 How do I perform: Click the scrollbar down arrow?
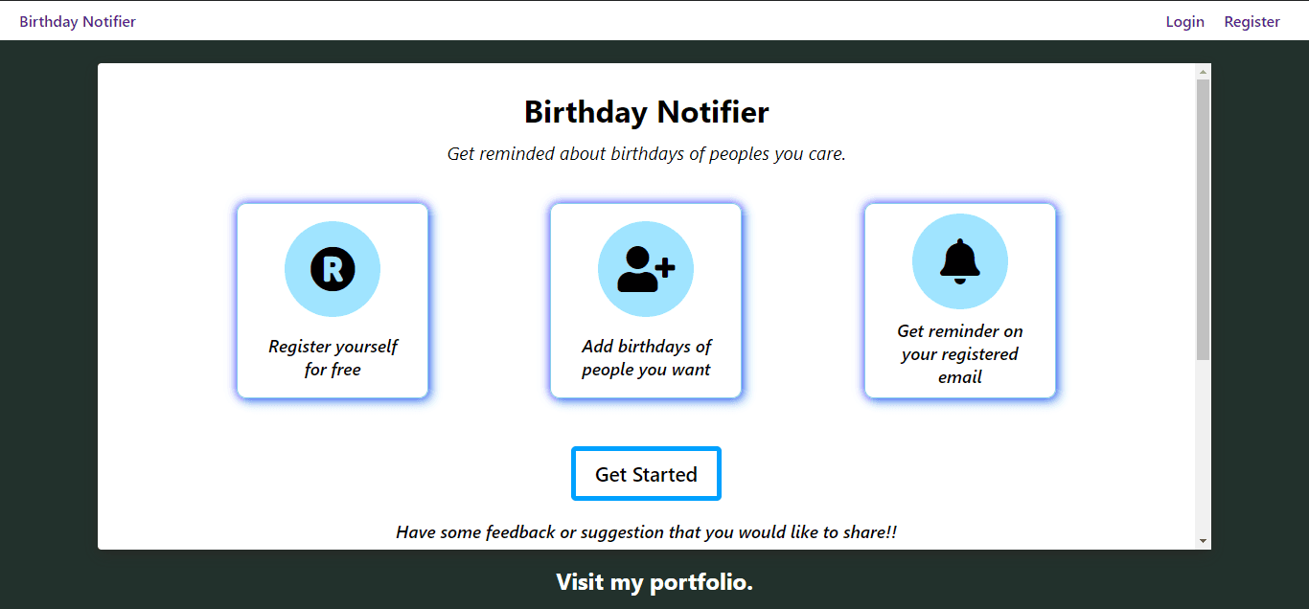coord(1204,541)
